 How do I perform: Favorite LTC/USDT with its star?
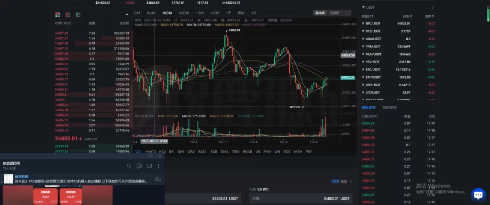363,92
